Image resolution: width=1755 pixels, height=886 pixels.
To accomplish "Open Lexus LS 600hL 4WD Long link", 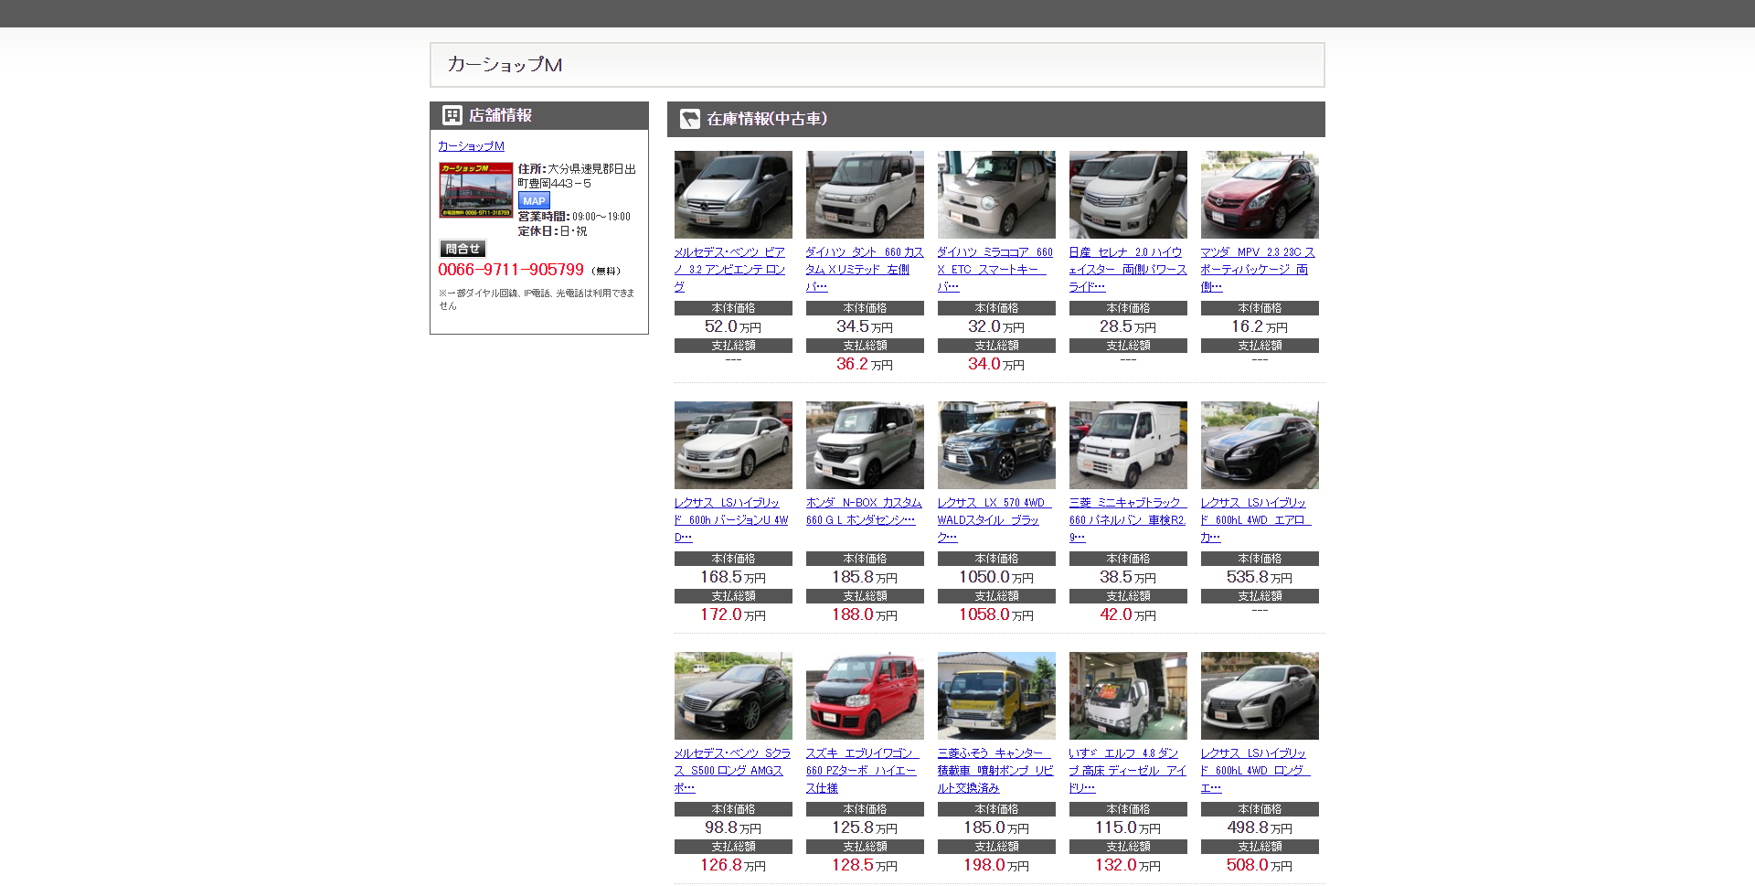I will tap(1256, 770).
